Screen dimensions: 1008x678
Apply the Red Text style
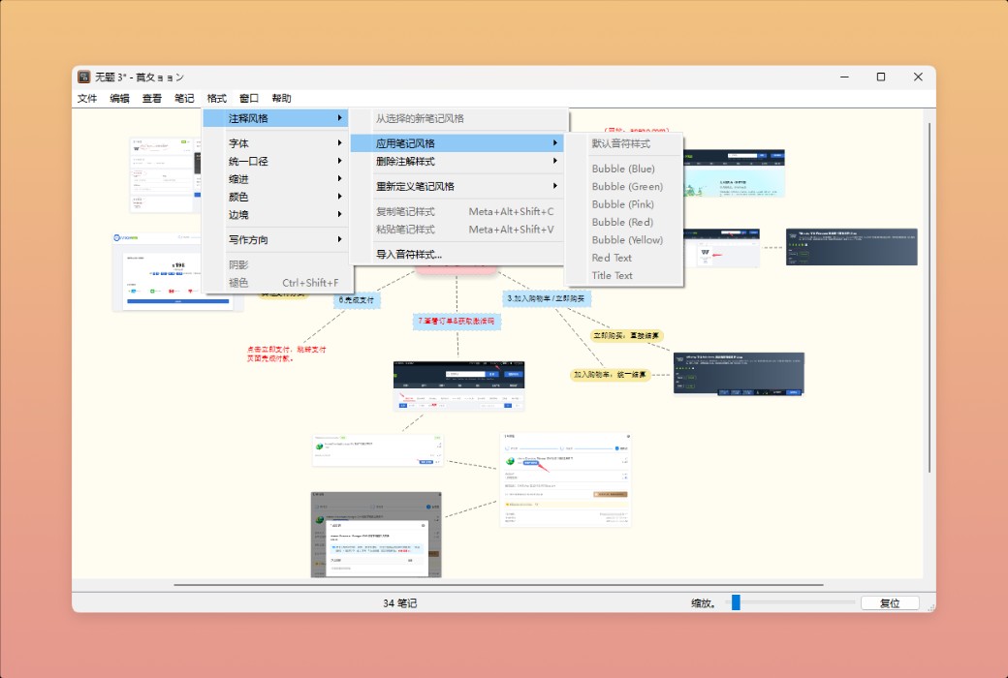point(613,257)
